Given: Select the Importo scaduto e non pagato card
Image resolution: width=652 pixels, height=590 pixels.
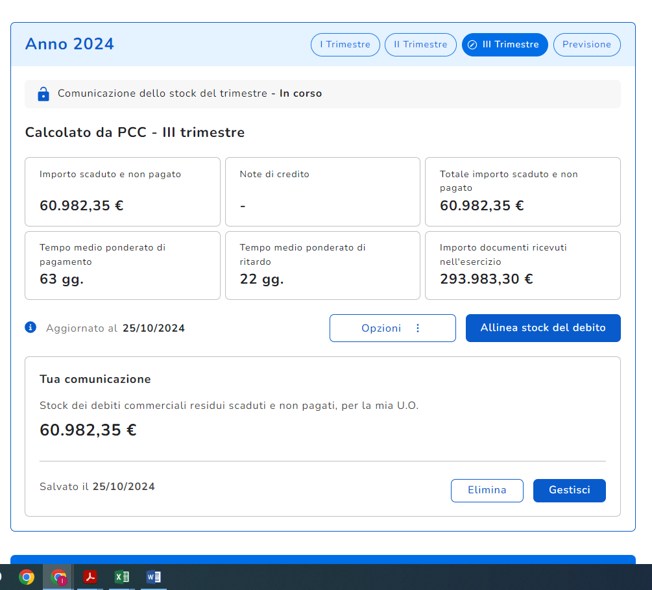Looking at the screenshot, I should 122,191.
